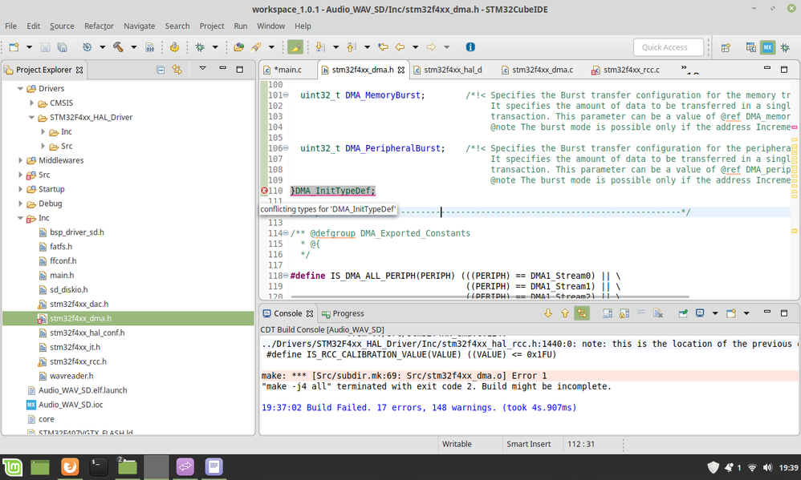Click the volume icon in system tray

[767, 467]
